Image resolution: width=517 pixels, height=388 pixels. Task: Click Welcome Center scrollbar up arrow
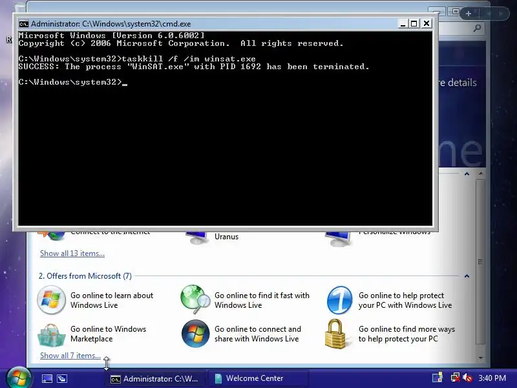click(481, 173)
